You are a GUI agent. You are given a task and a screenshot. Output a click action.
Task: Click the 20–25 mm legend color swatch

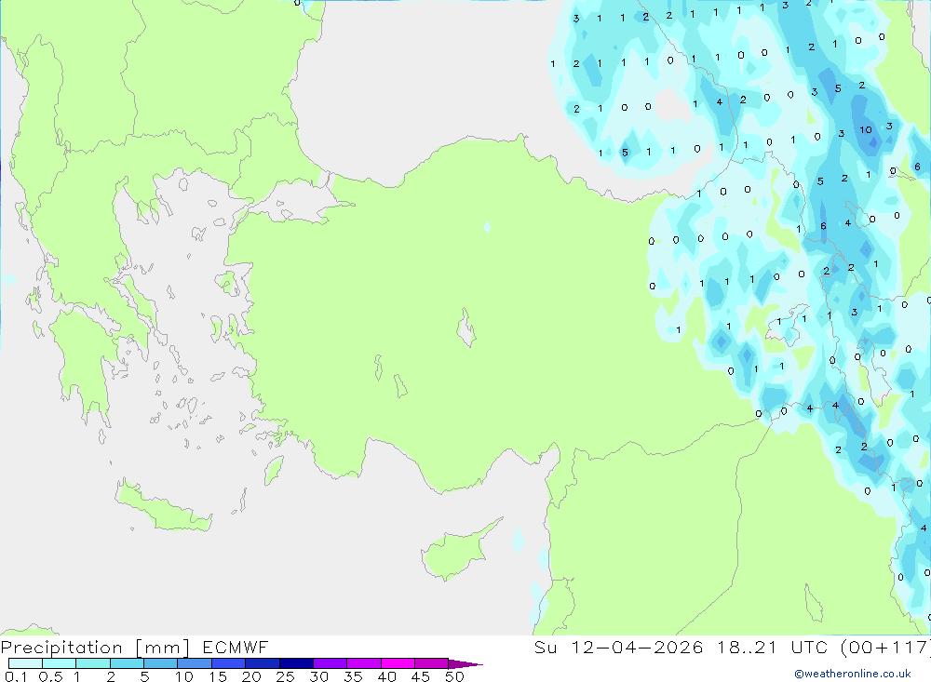click(x=263, y=663)
